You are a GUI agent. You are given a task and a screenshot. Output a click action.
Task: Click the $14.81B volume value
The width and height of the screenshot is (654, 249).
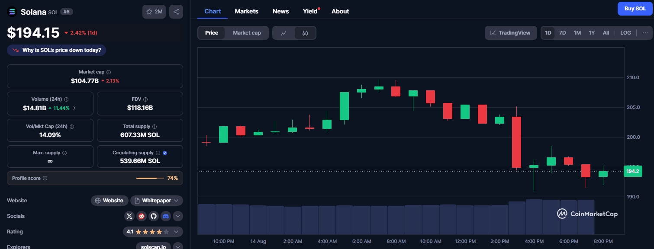[x=35, y=108]
